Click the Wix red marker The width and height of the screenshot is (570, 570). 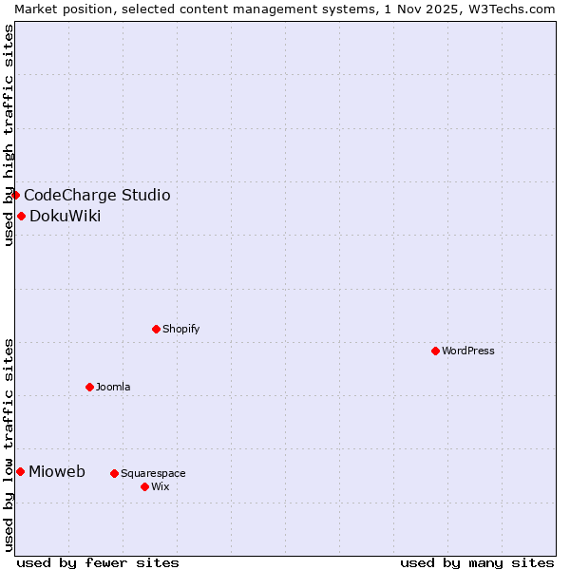pyautogui.click(x=144, y=486)
